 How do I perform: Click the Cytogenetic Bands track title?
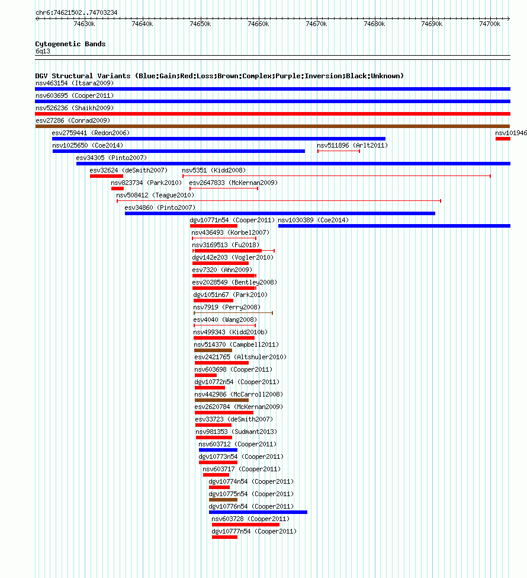pos(70,44)
